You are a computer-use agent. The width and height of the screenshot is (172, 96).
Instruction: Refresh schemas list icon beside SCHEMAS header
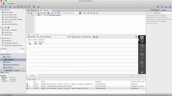(x=22, y=49)
